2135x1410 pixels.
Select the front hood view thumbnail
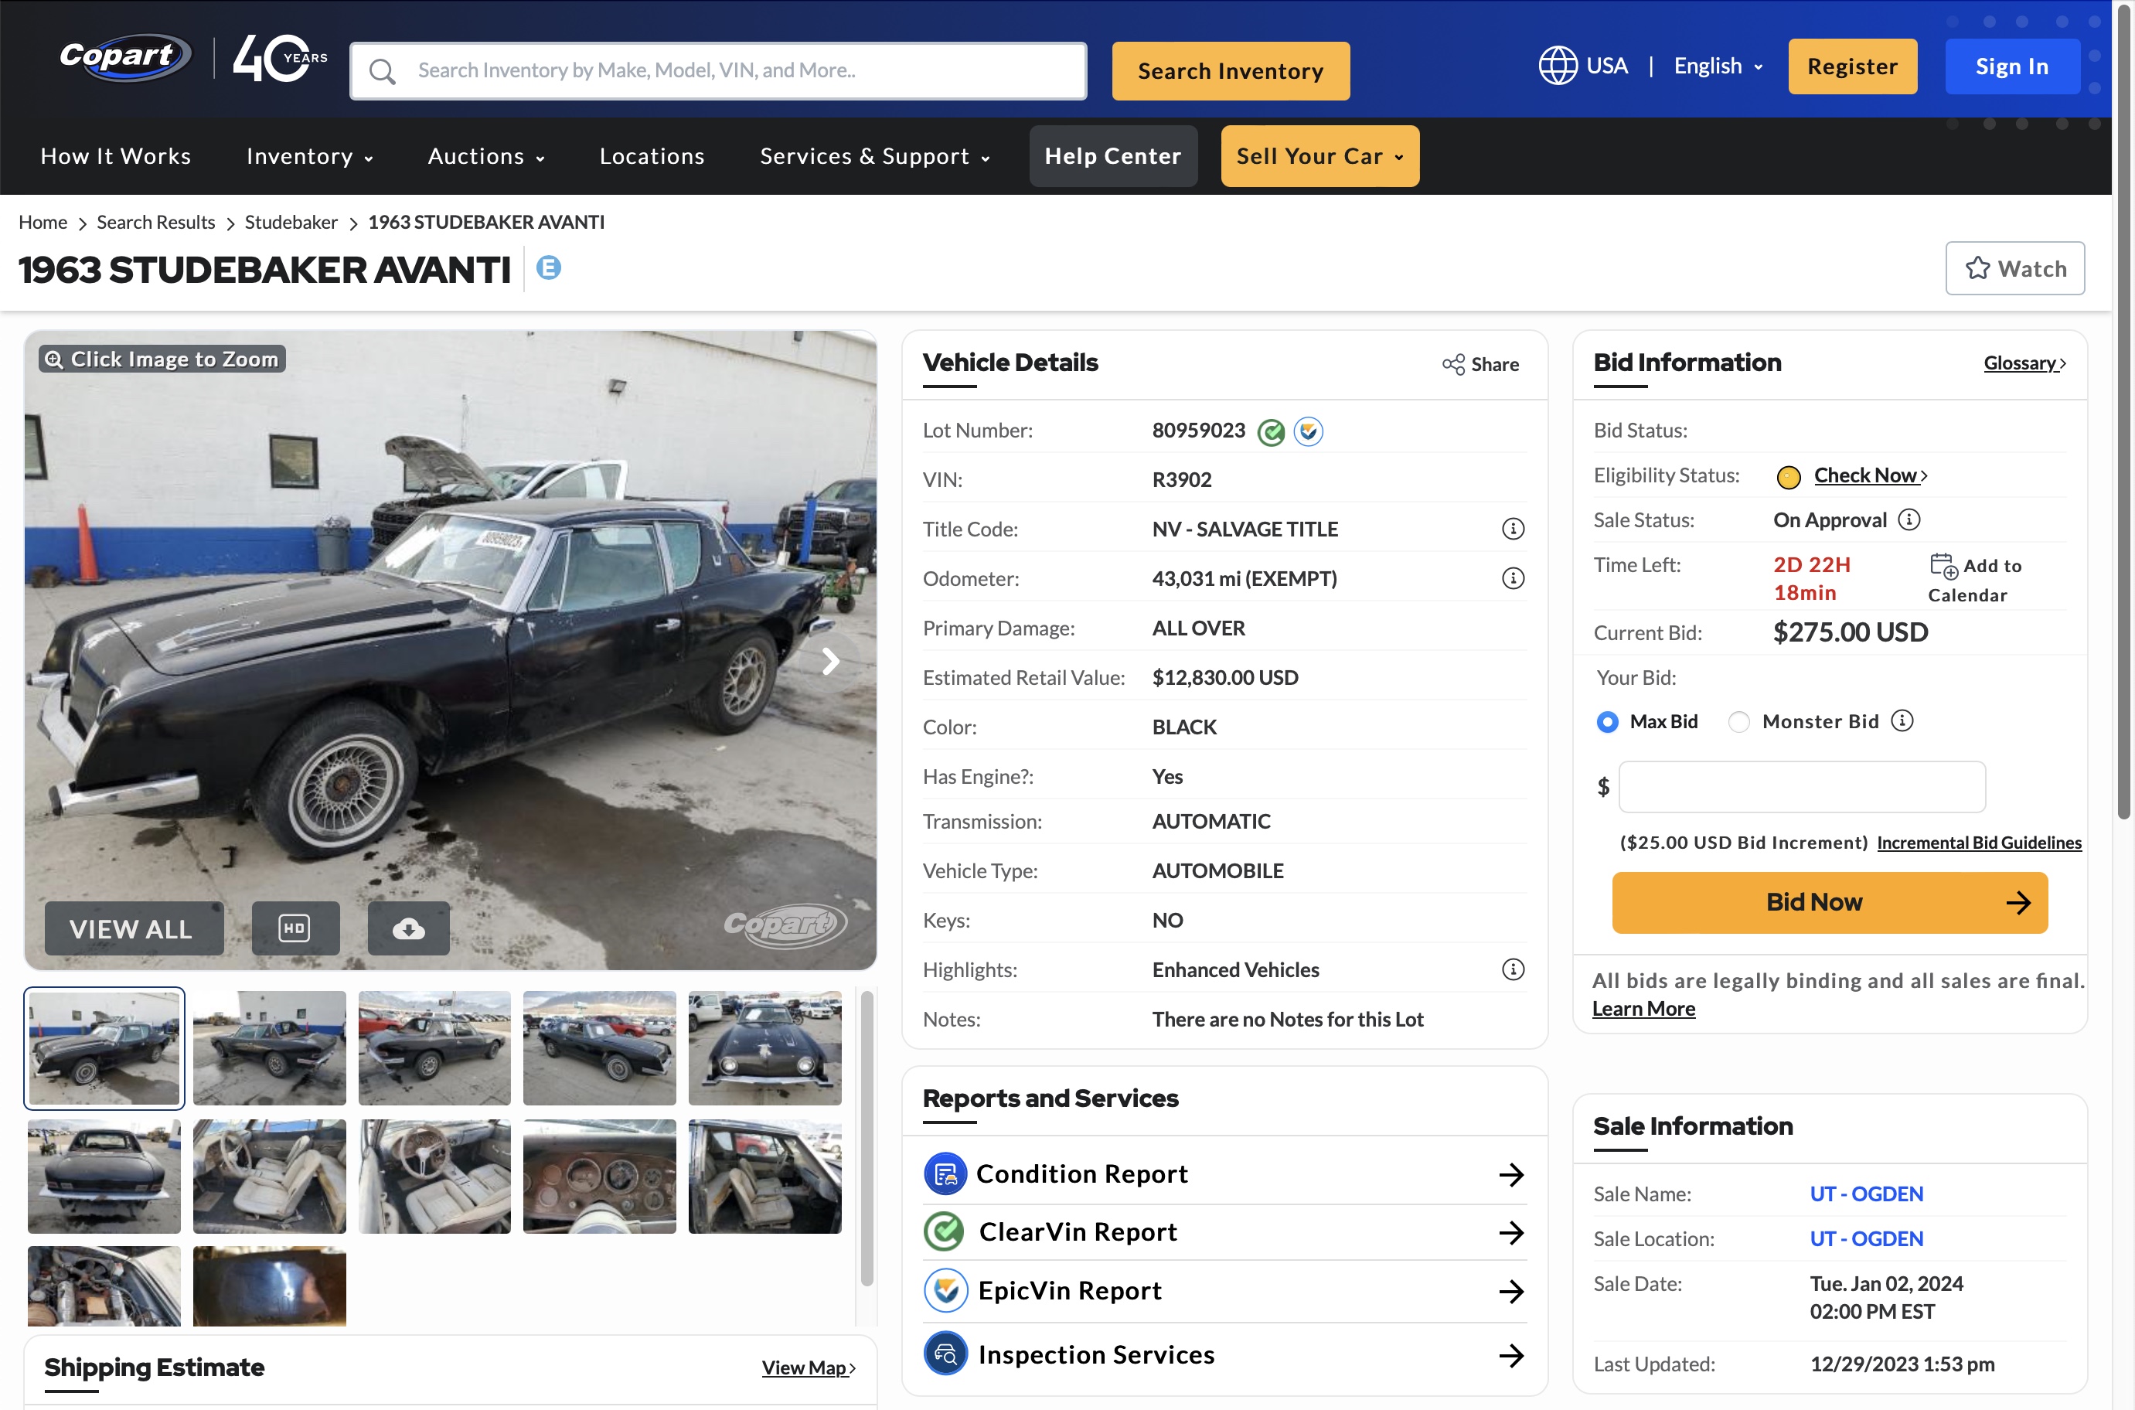764,1047
